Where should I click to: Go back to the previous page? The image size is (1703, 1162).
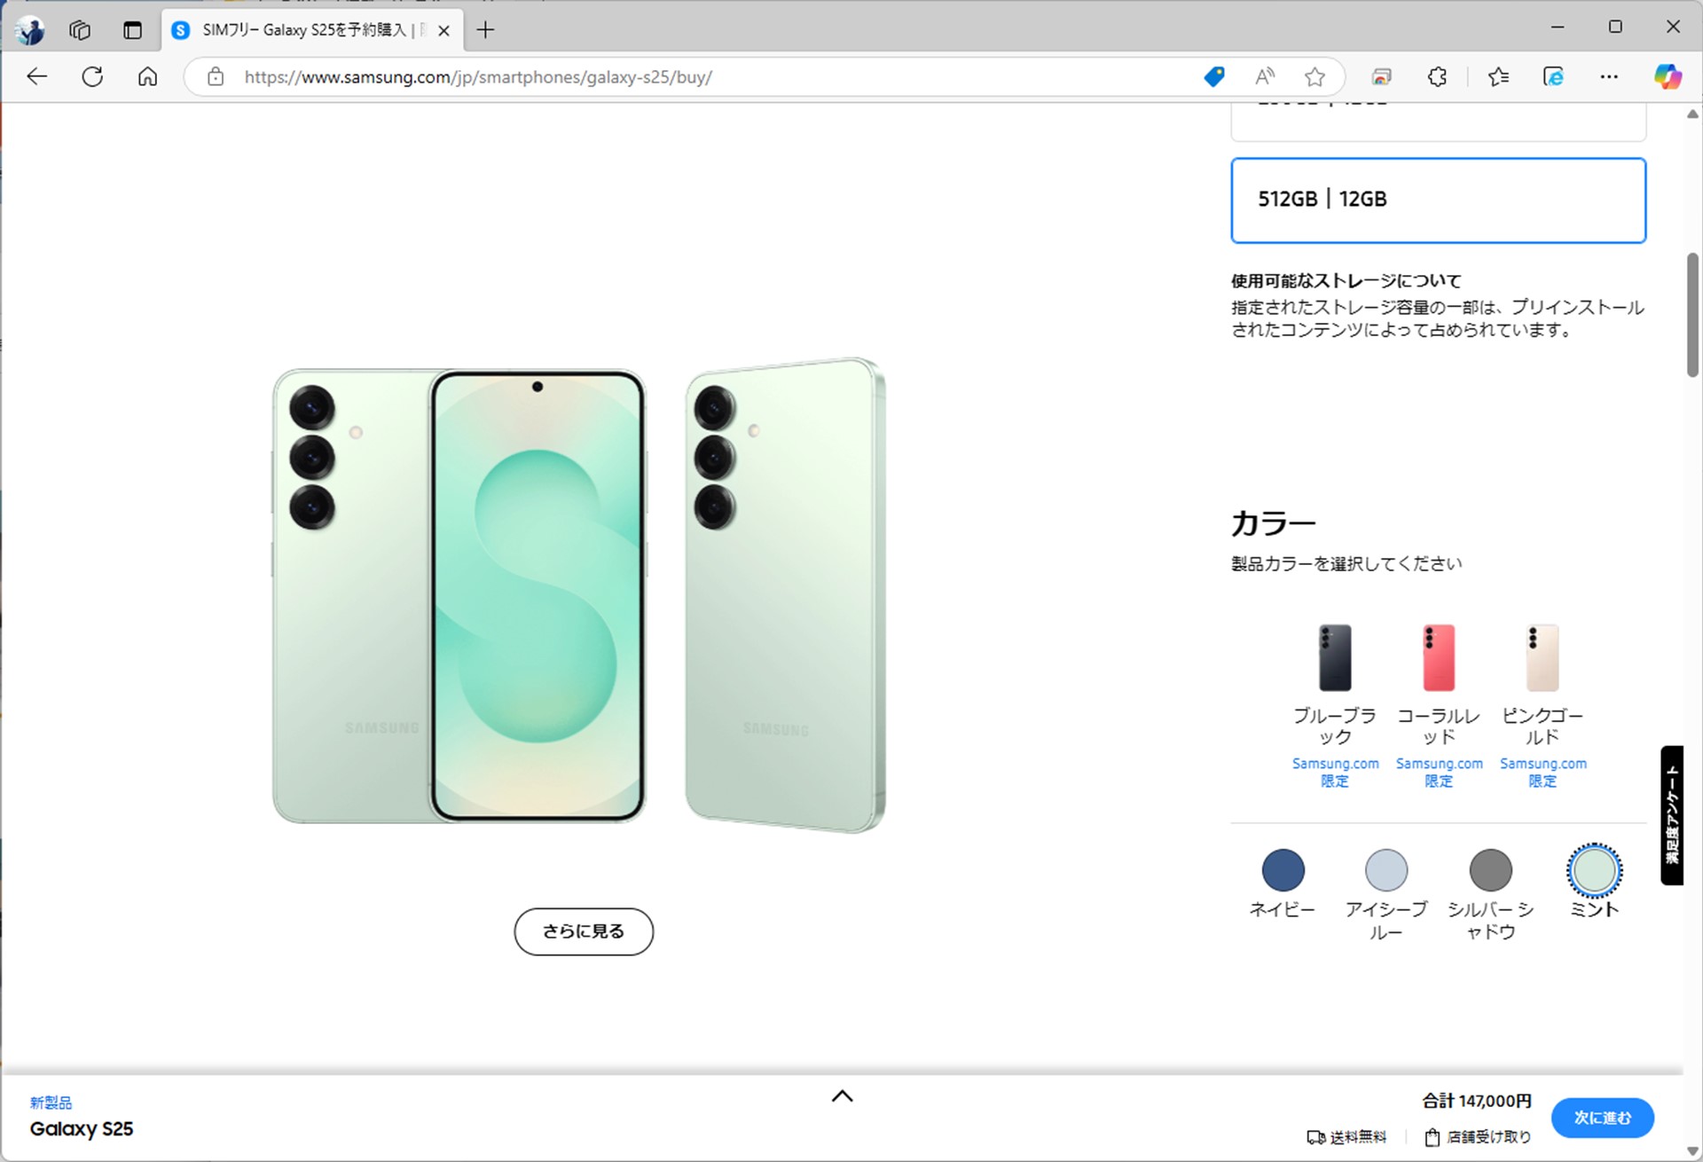click(x=36, y=77)
